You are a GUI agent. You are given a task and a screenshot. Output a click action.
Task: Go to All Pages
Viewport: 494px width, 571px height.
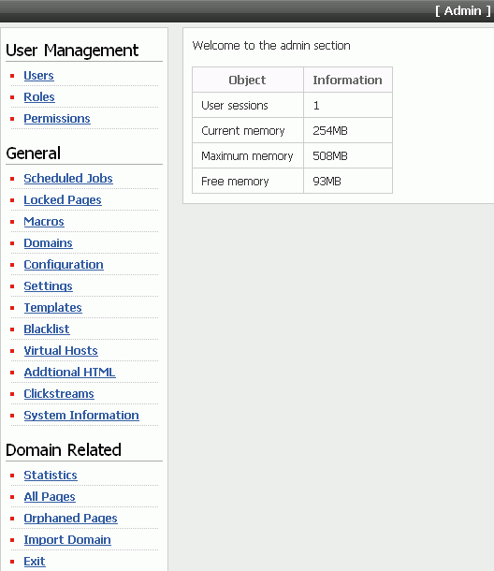tap(50, 496)
